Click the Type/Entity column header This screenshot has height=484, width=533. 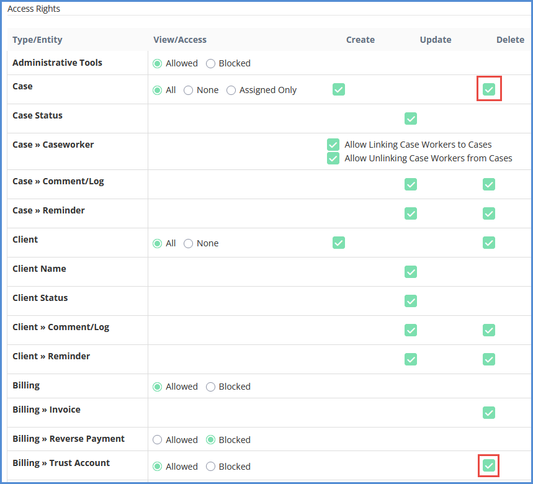coord(37,40)
